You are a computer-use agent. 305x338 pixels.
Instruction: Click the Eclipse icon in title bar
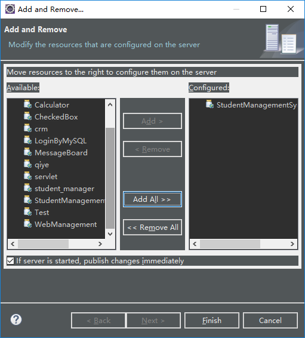tap(10, 9)
